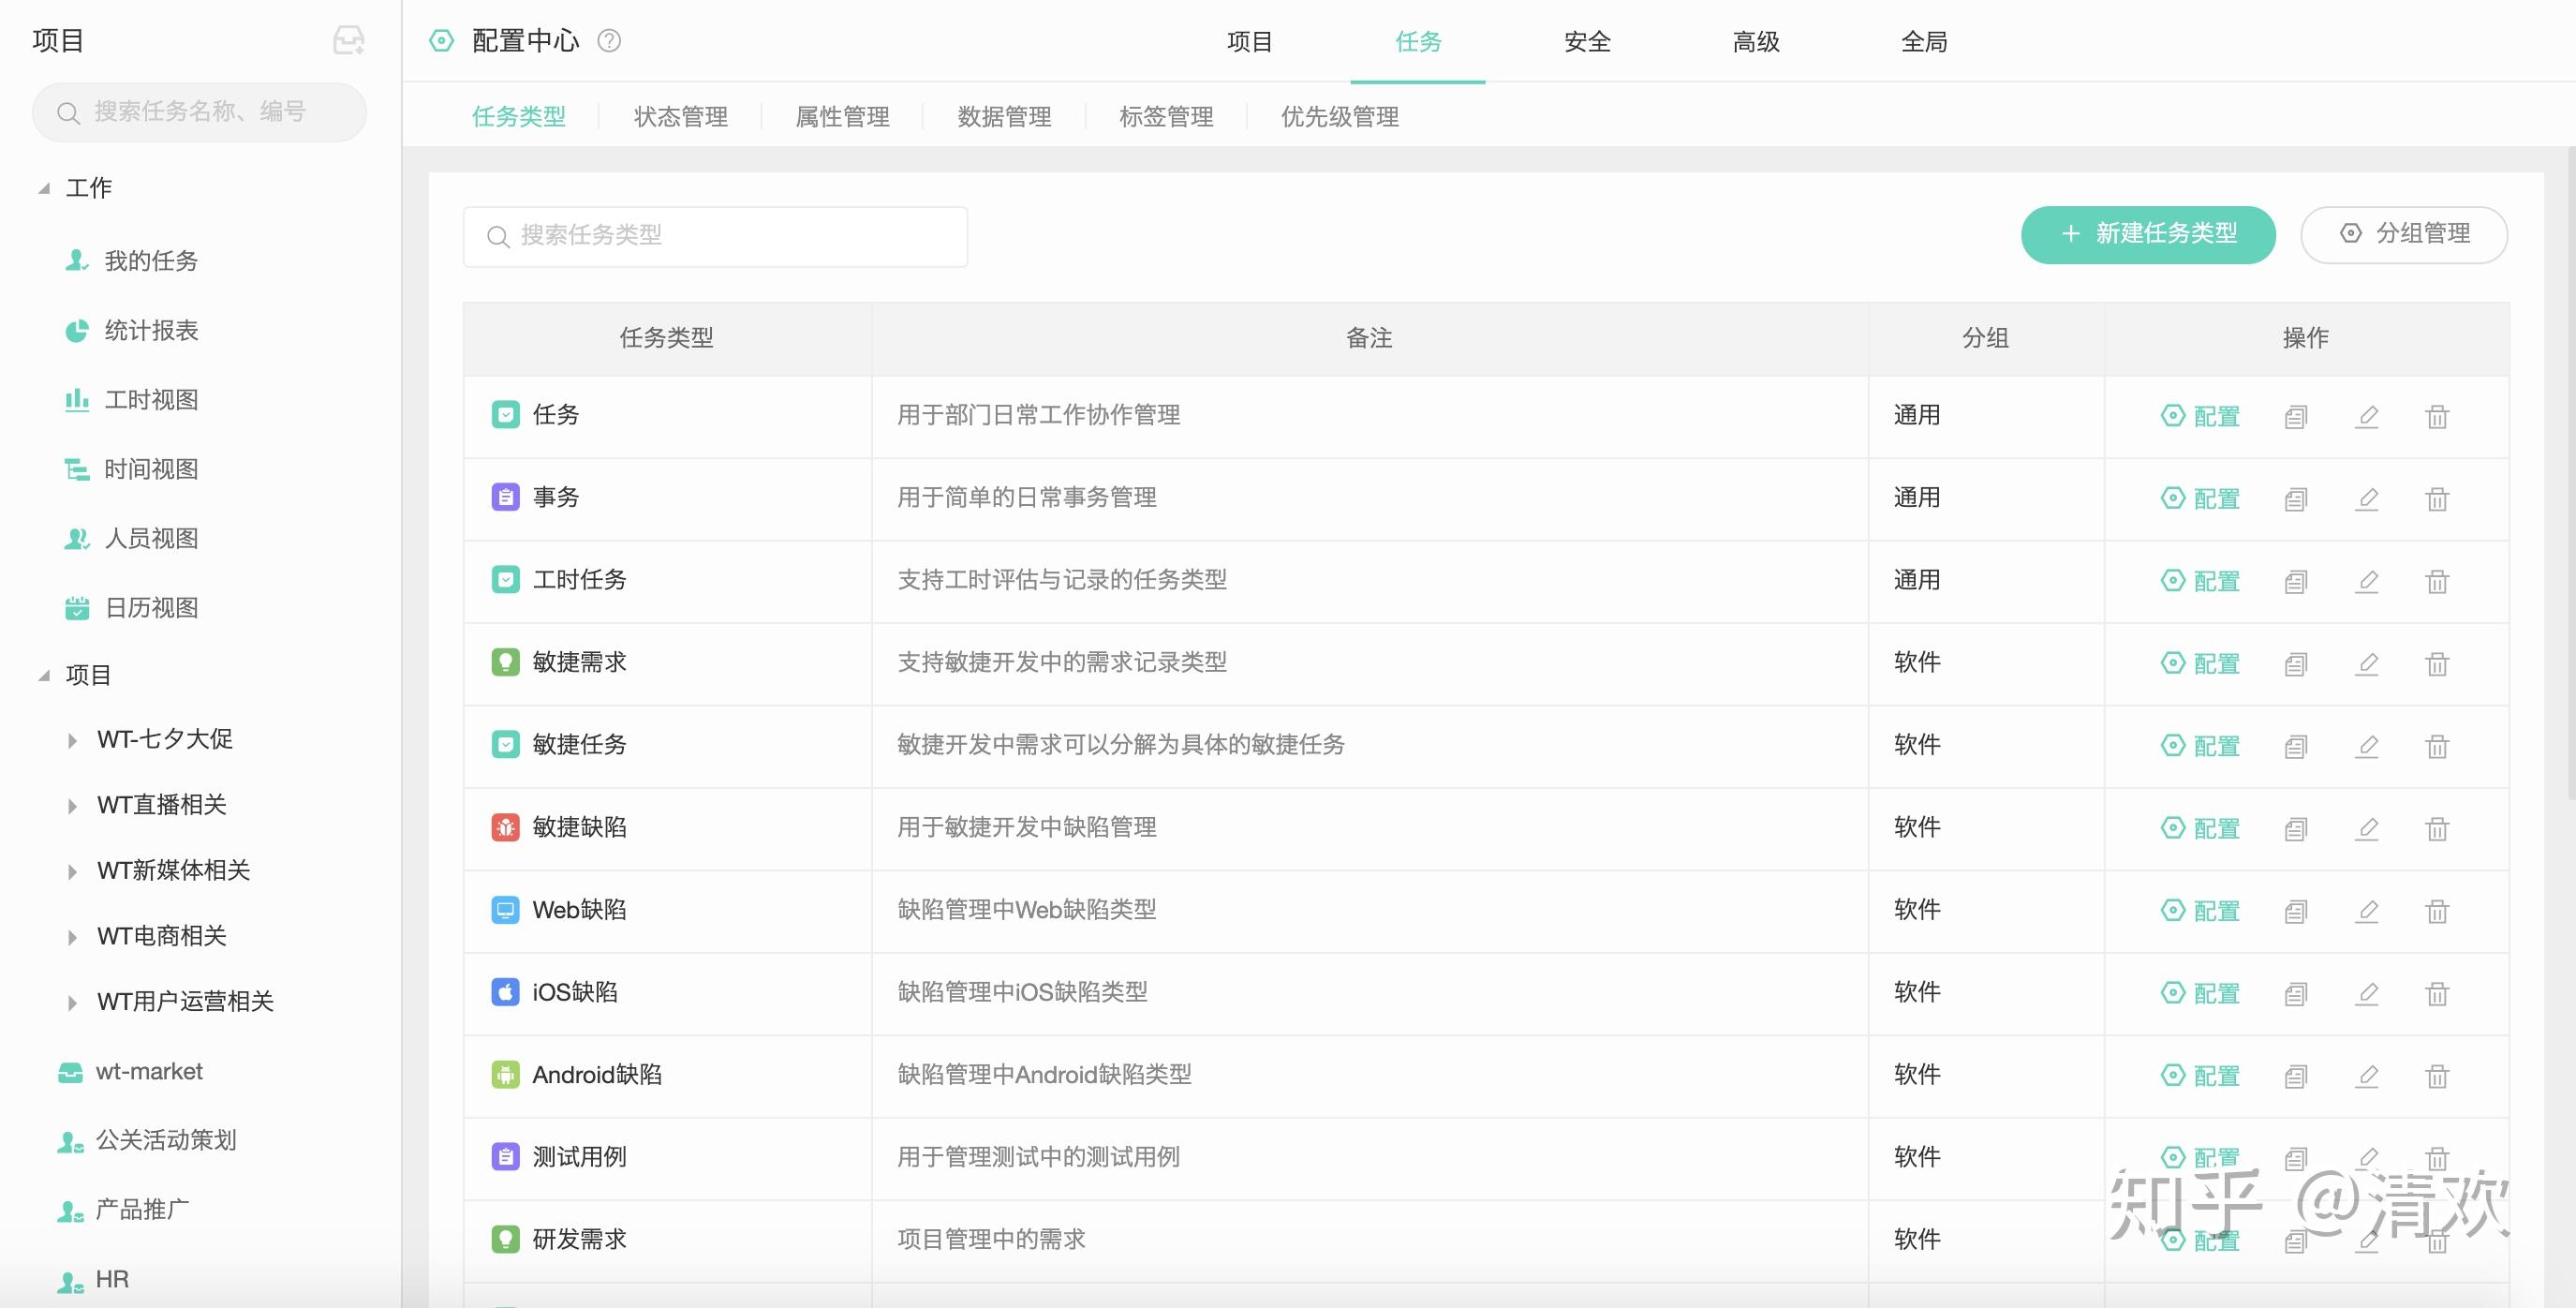Viewport: 2576px width, 1308px height.
Task: Focus the 搜索任务类型 search box
Action: (715, 236)
